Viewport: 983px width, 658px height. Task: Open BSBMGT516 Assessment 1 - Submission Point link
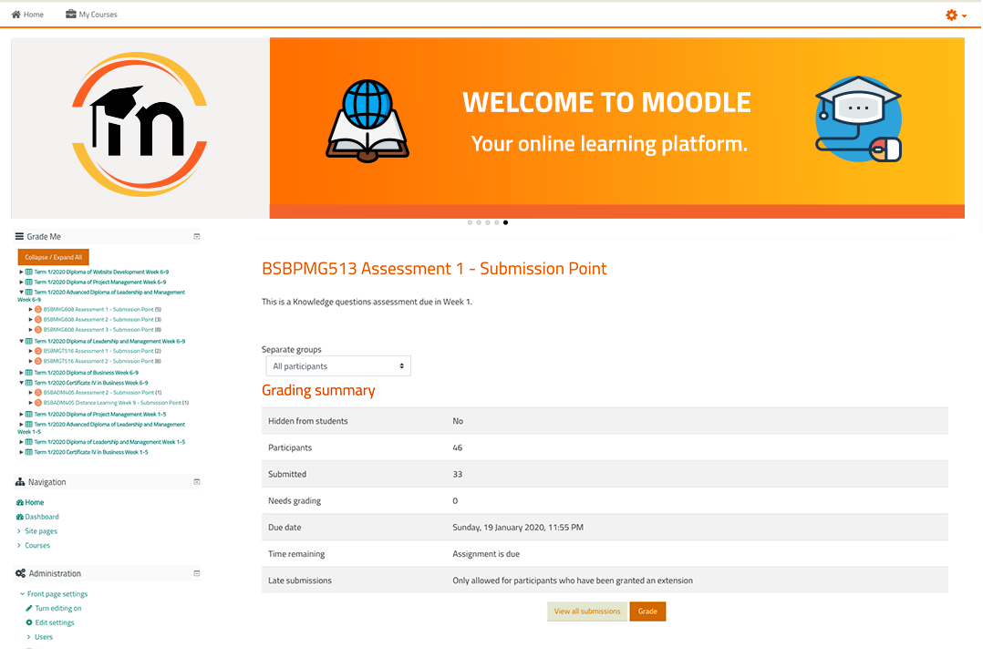98,351
